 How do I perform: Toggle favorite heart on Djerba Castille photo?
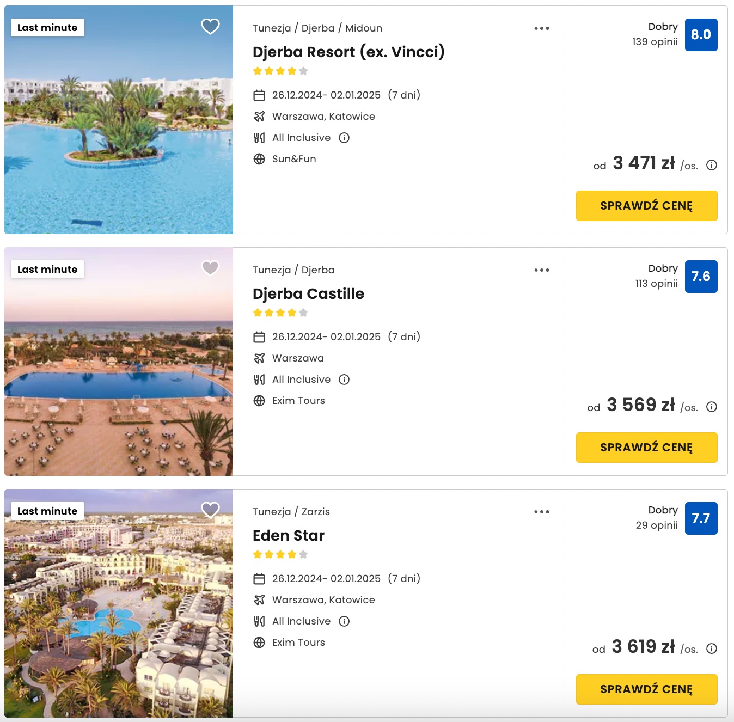click(x=210, y=268)
